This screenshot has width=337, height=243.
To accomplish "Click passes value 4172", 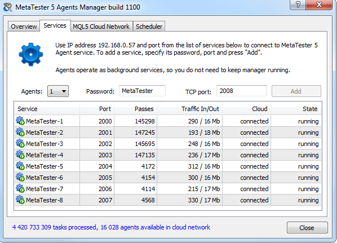I will click(148, 166).
